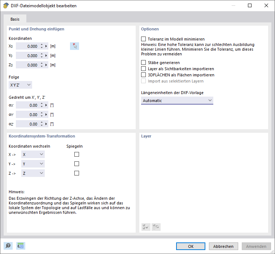The height and width of the screenshot is (254, 275).
Task: Click the αY' rotation input field
Action: pos(27,115)
